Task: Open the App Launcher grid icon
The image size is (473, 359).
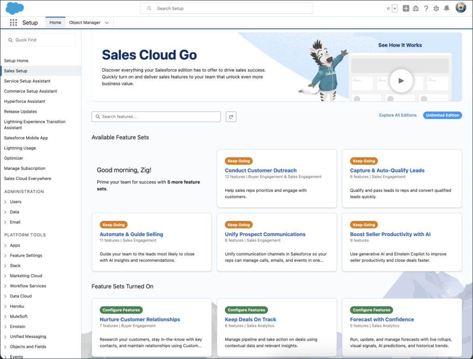Action: point(13,23)
